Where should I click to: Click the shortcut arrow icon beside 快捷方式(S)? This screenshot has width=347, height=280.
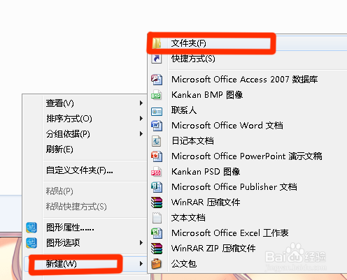tap(157, 59)
